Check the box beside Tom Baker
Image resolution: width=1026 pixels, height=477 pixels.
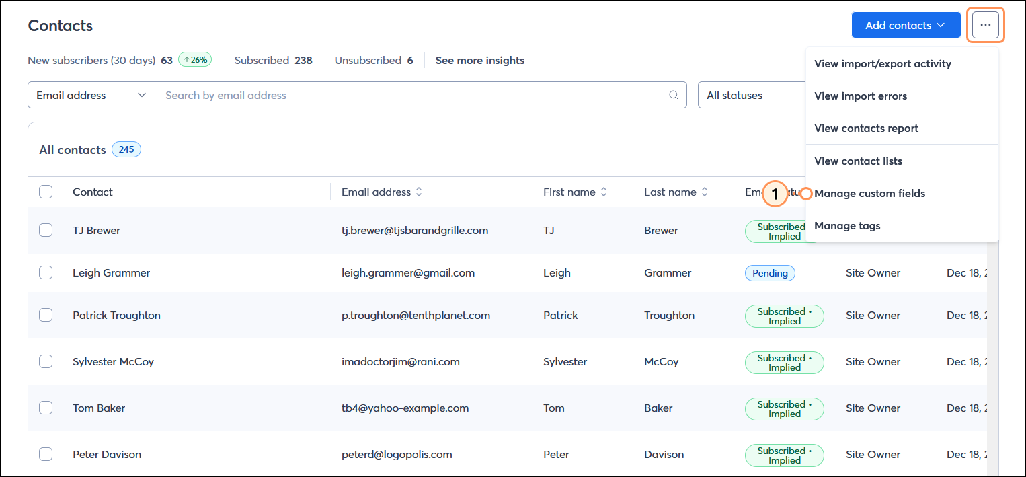[45, 408]
